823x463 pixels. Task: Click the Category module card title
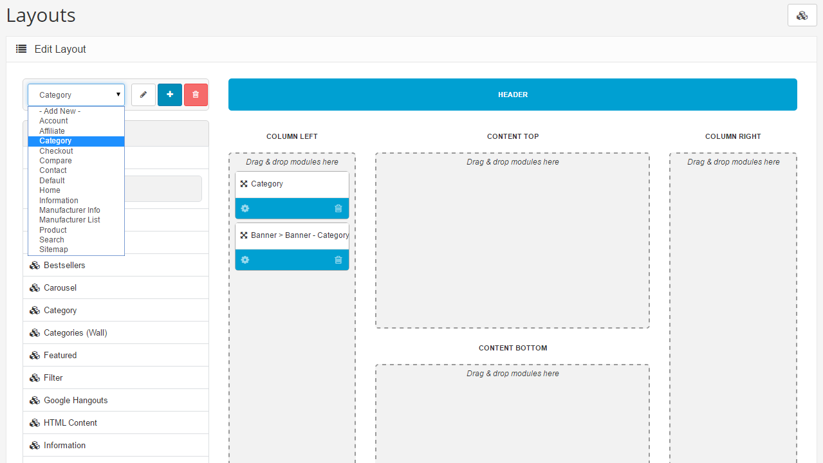click(x=267, y=184)
